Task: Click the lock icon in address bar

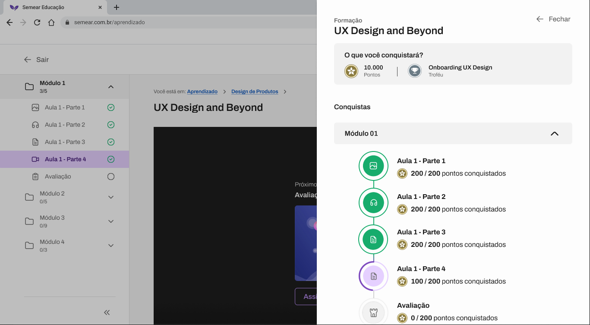Action: point(68,22)
